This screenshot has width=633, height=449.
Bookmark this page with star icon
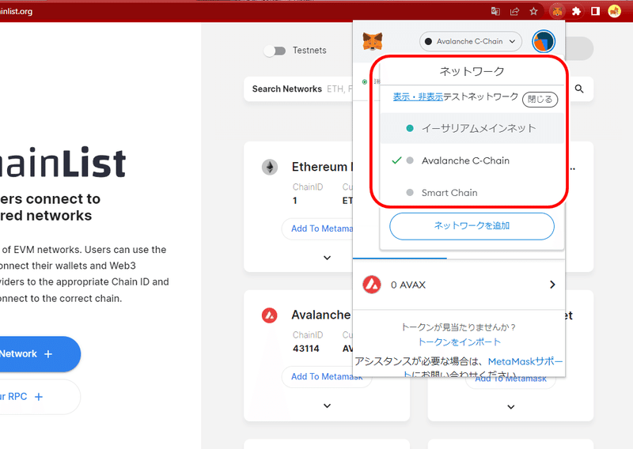(x=533, y=11)
